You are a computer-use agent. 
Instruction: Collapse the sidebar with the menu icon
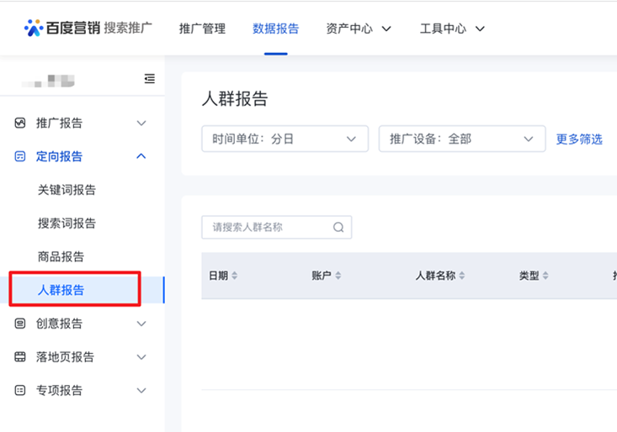pyautogui.click(x=150, y=79)
